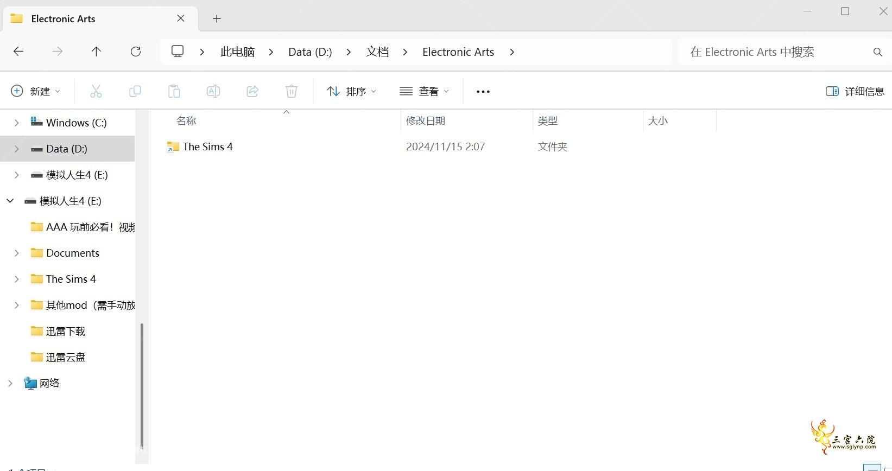
Task: Sort by 名称 column header
Action: [186, 121]
